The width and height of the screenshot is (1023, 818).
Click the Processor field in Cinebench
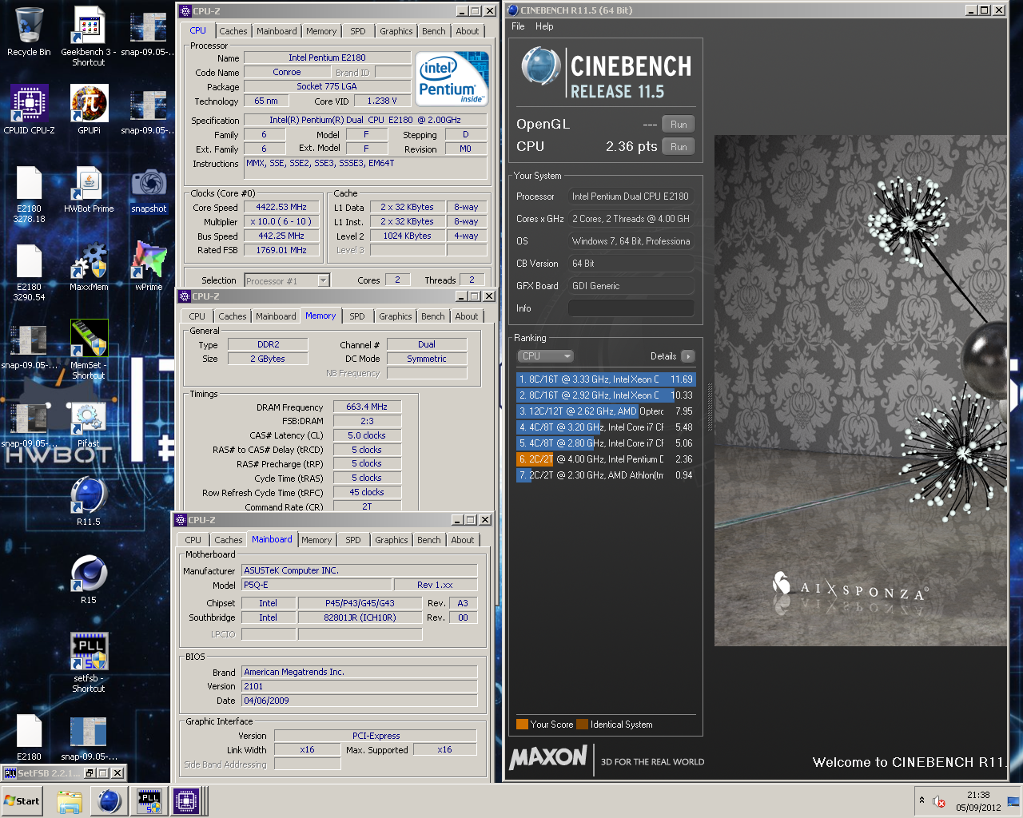pyautogui.click(x=631, y=197)
